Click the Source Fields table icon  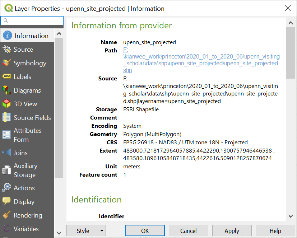pyautogui.click(x=6, y=118)
